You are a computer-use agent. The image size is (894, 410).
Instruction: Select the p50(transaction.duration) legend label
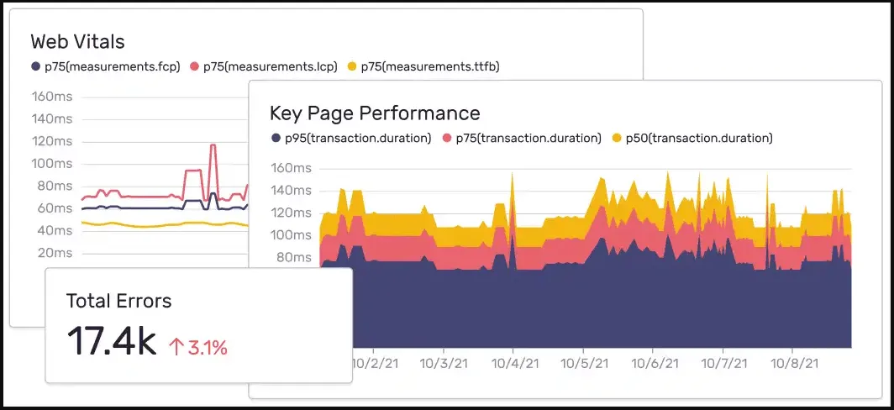tap(699, 138)
